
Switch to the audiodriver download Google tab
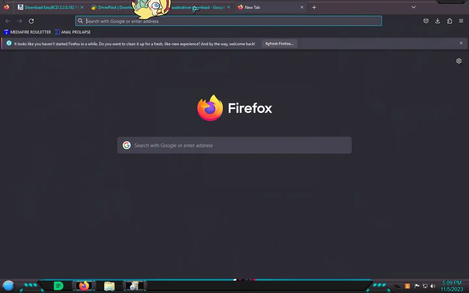[199, 7]
